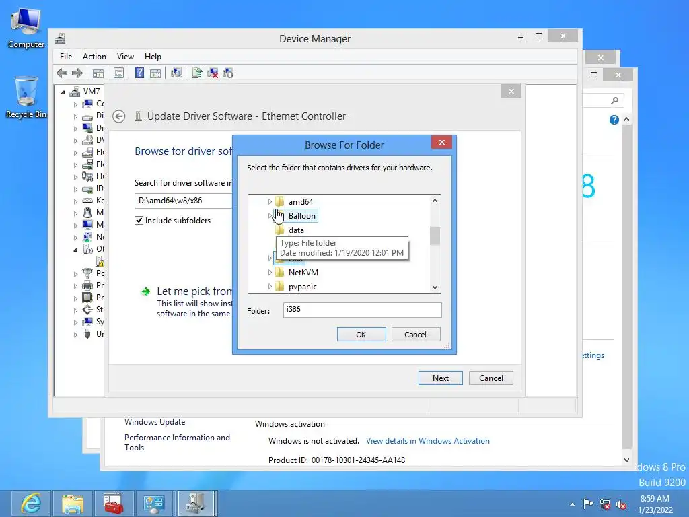Select the USB controllers plug icon
Viewport: 689px width, 517px height.
coord(87,334)
